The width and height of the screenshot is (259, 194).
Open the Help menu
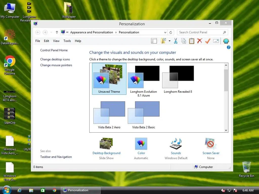78,41
